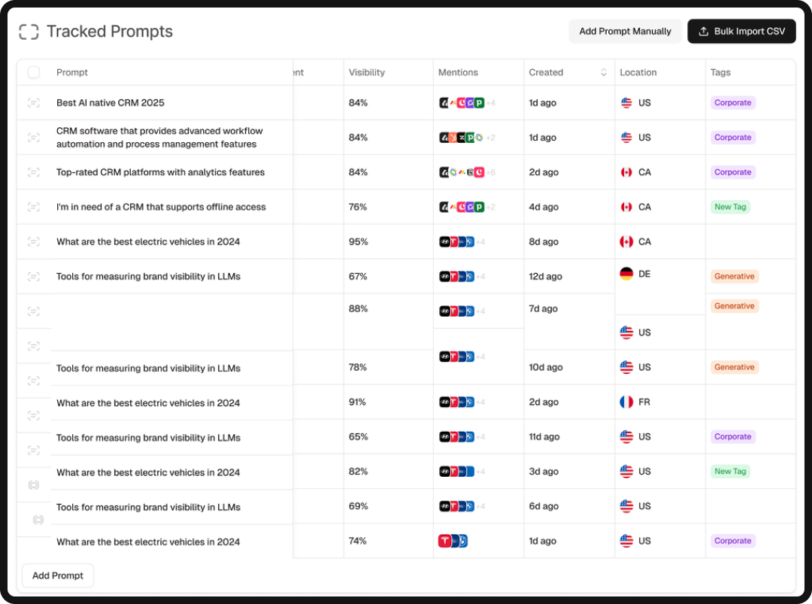Select the checkbox beside the workflow automation prompt
This screenshot has height=604, width=812.
tap(34, 137)
